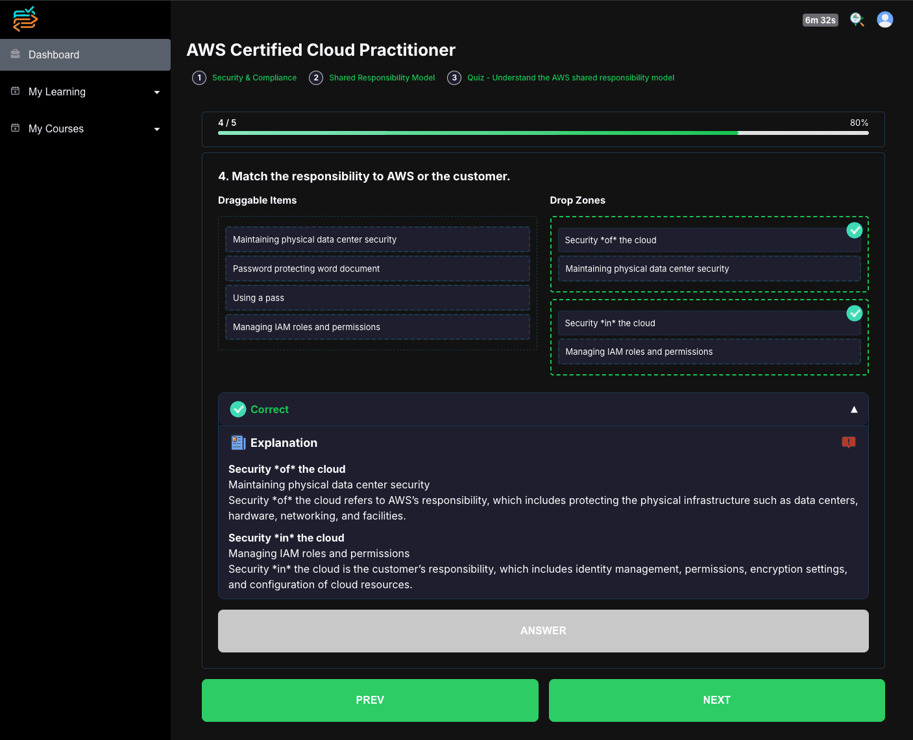913x740 pixels.
Task: Click the app logo in the top left corner
Action: pyautogui.click(x=25, y=19)
